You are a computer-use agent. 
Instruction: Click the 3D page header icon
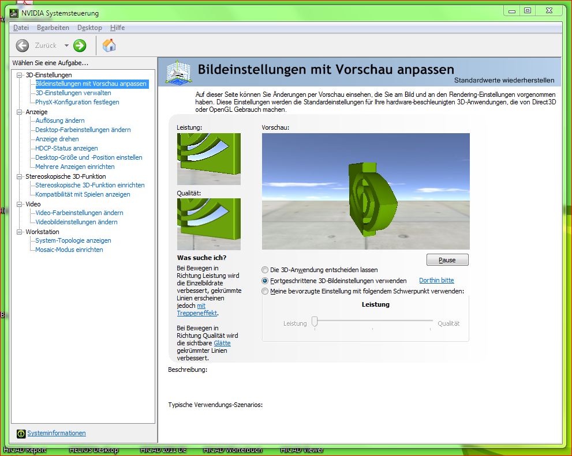coord(178,71)
